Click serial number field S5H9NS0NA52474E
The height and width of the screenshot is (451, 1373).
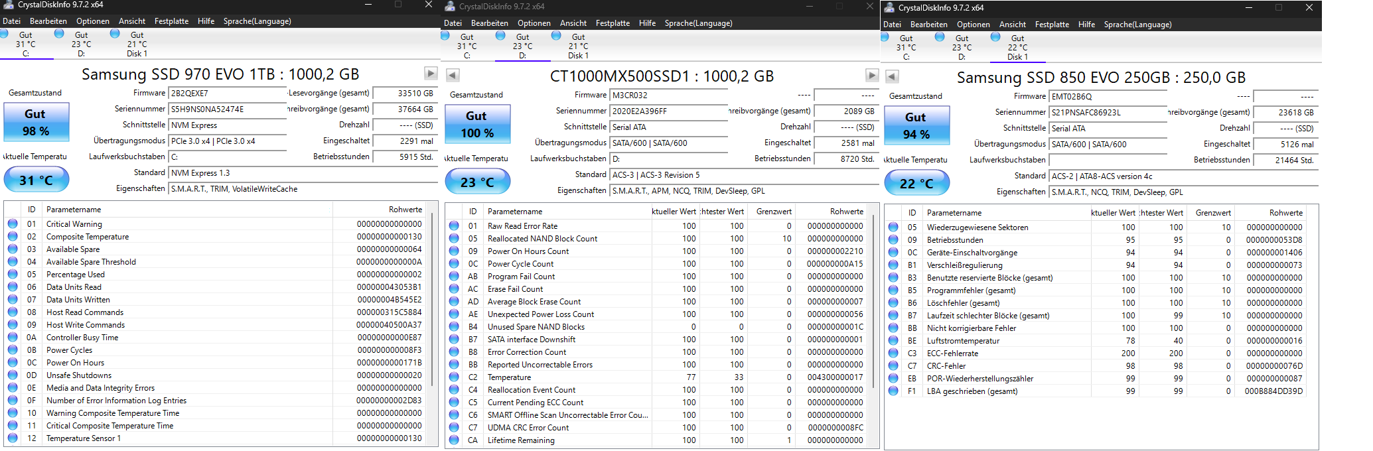228,109
